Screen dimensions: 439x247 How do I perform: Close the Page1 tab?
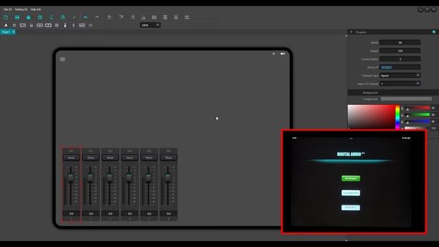click(x=14, y=32)
